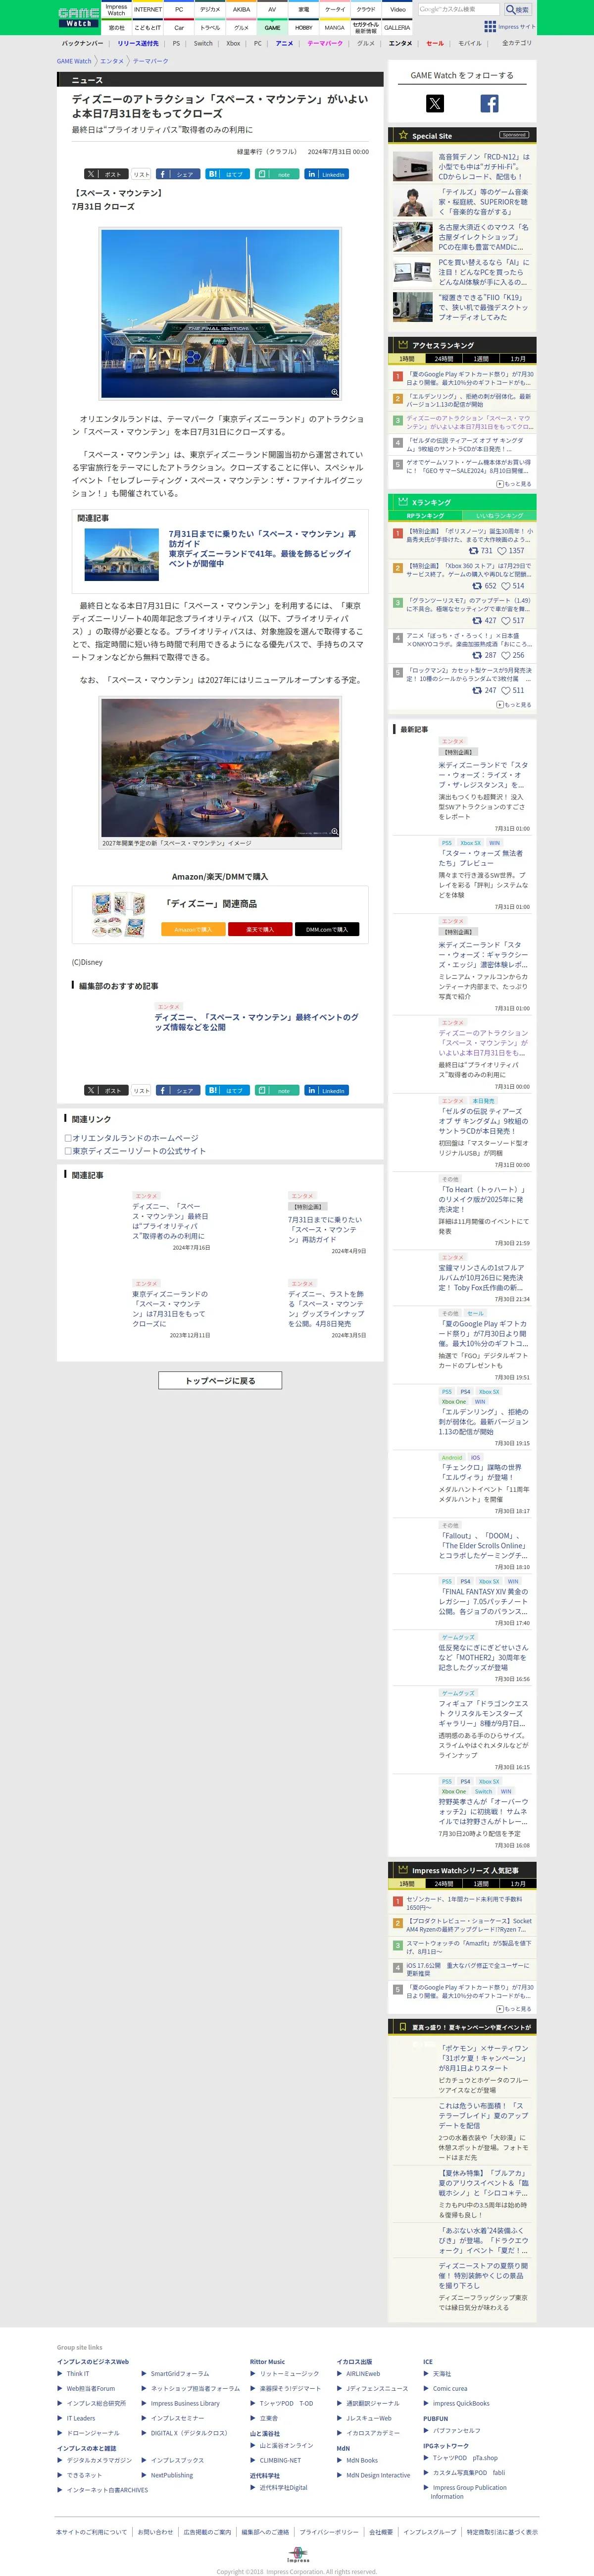Image resolution: width=594 pixels, height=2576 pixels.
Task: Open the バックナンバー navigation item
Action: point(82,44)
